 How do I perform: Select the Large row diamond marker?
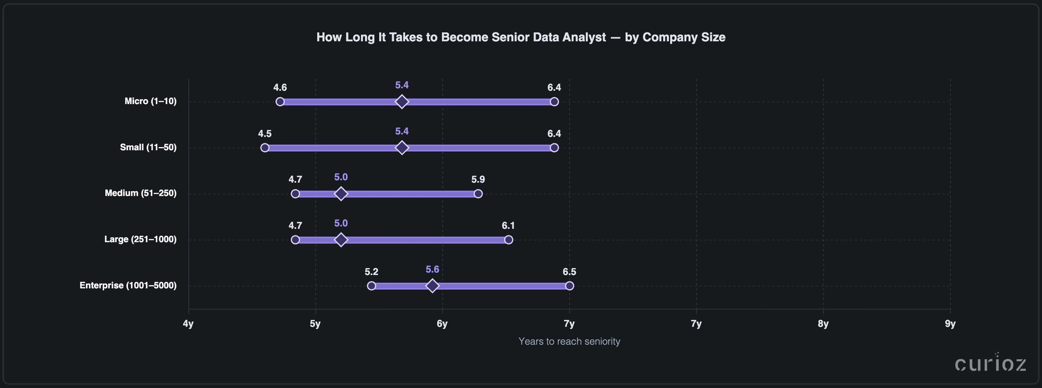click(x=341, y=240)
